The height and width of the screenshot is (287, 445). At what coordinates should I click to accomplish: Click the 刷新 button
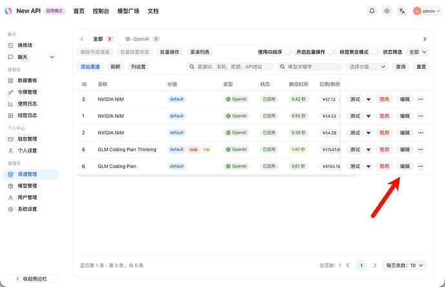pos(115,67)
